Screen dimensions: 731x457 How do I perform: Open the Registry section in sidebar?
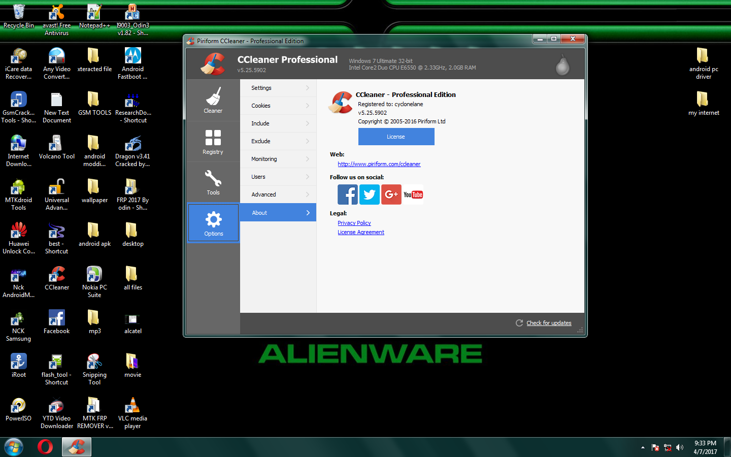pyautogui.click(x=213, y=141)
